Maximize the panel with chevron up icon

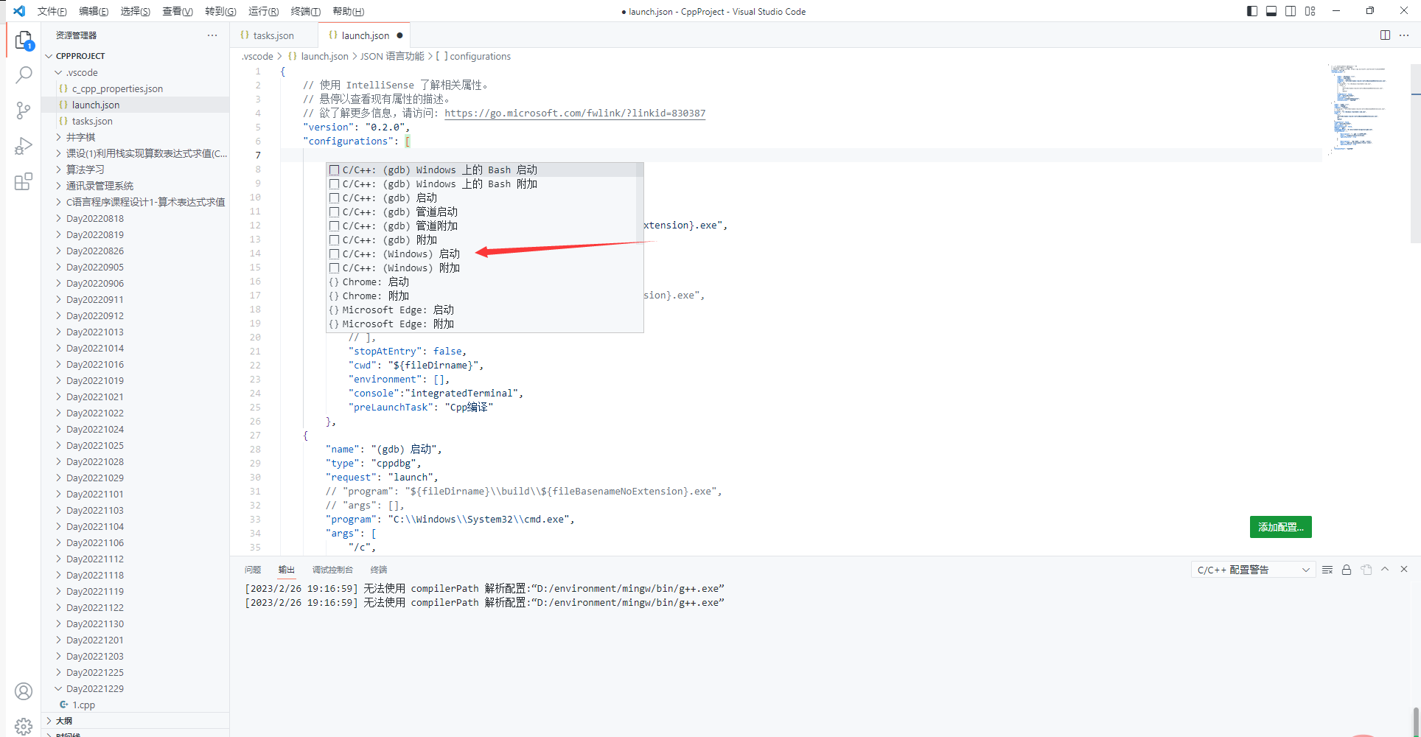coord(1385,570)
